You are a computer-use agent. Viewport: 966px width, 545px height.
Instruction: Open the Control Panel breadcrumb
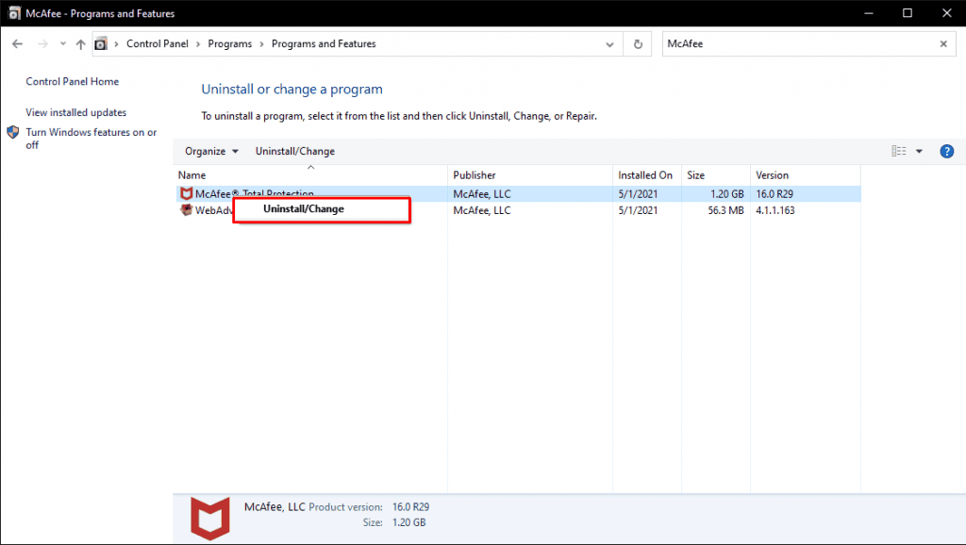158,43
